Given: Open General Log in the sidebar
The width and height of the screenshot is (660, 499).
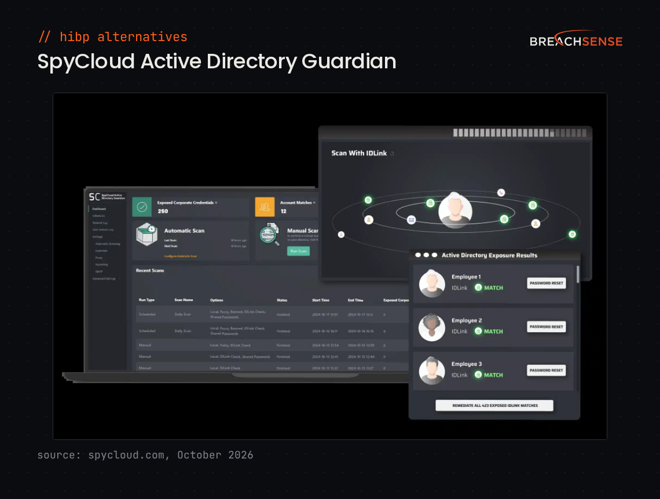Looking at the screenshot, I should tap(100, 223).
